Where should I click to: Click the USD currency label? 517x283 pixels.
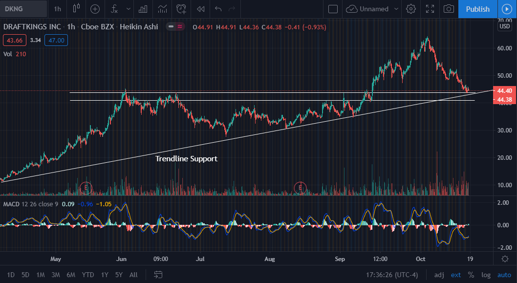[505, 26]
